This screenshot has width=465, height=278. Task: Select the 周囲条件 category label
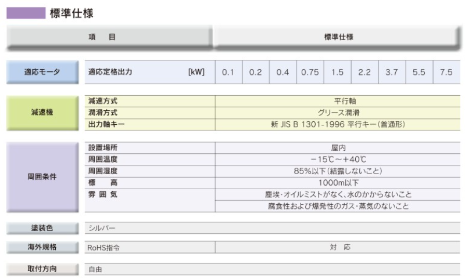point(42,176)
